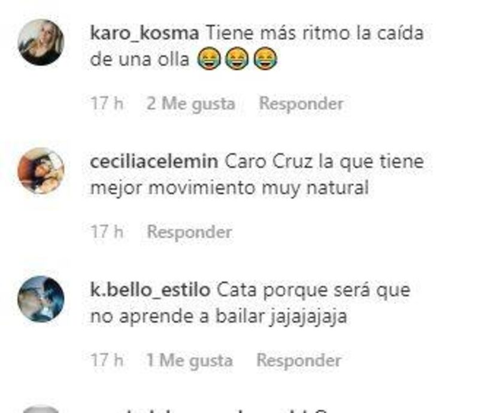
Task: Click the 17 h timestamp on k.bello_estilo's comment
Action: click(x=107, y=360)
